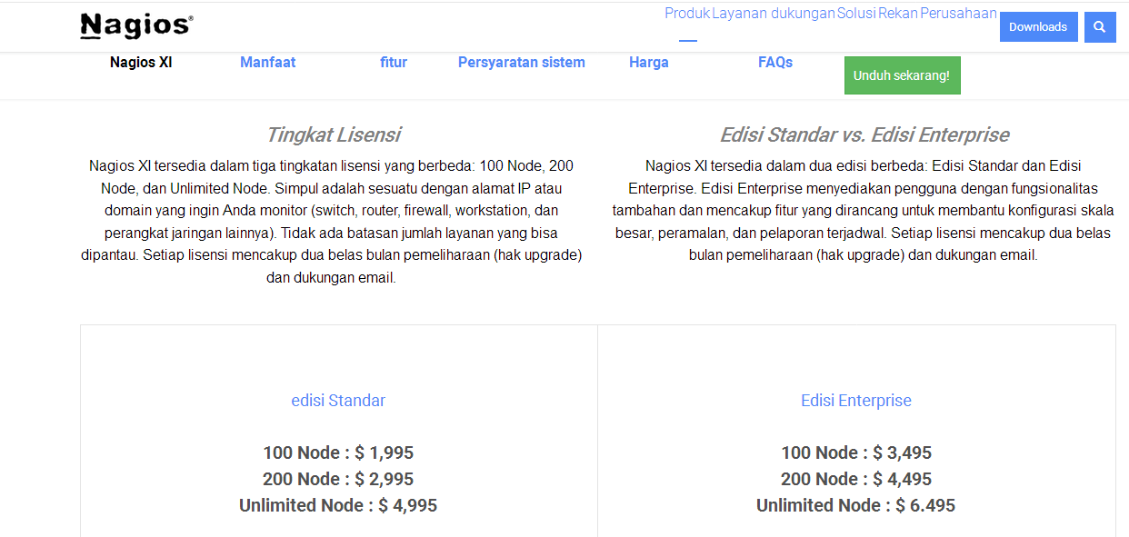
Task: Click the Nagios logo
Action: pyautogui.click(x=136, y=26)
